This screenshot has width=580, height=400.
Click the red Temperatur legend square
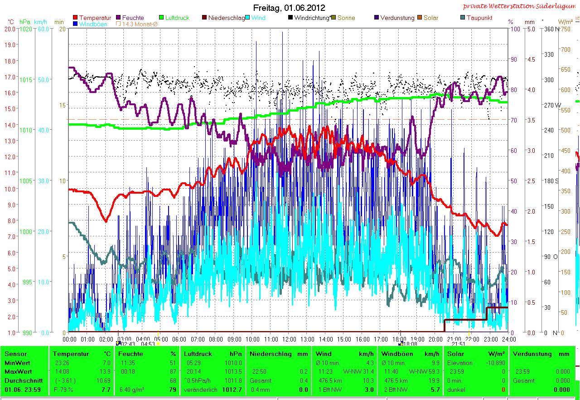[75, 18]
